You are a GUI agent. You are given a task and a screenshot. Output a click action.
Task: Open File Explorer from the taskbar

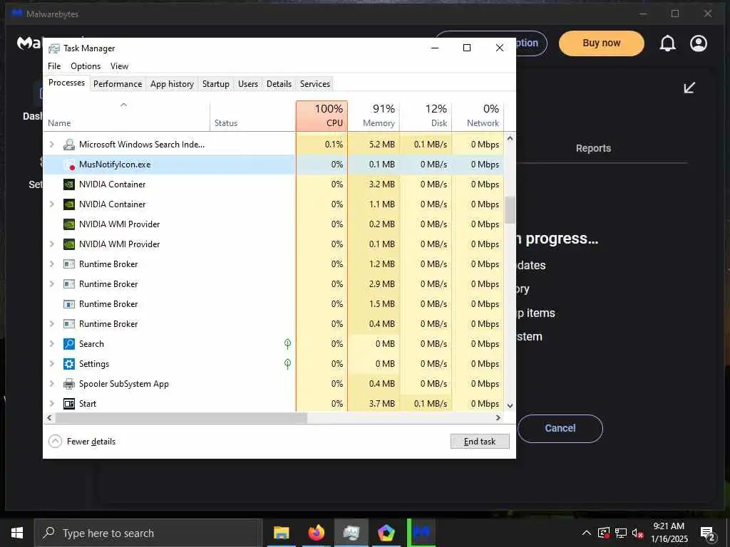(281, 533)
